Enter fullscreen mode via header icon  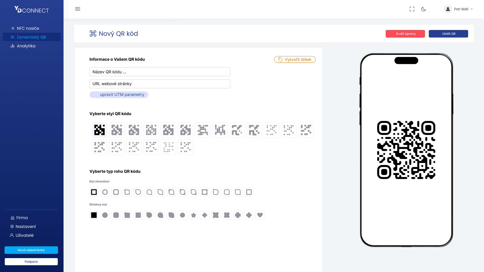pyautogui.click(x=412, y=9)
